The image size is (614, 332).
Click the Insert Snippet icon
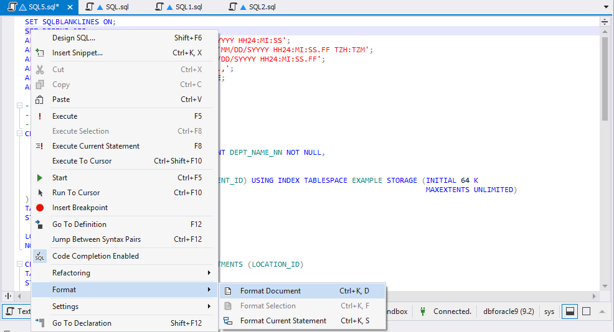40,52
